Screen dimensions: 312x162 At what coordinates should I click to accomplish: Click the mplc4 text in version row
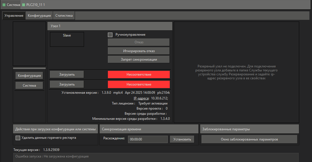[x=118, y=93]
